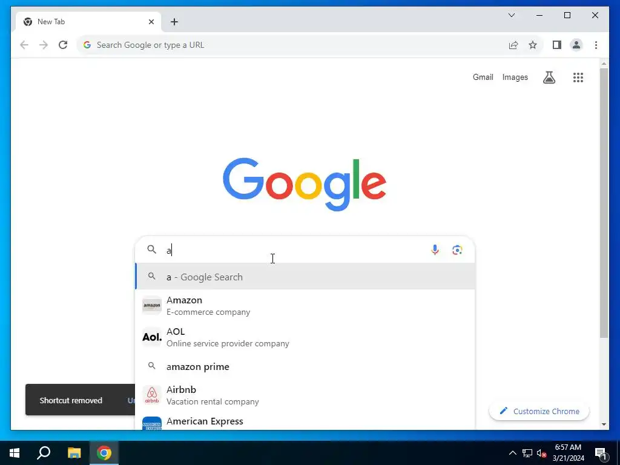The image size is (620, 465).
Task: Open the network status tray icon
Action: coord(527,453)
